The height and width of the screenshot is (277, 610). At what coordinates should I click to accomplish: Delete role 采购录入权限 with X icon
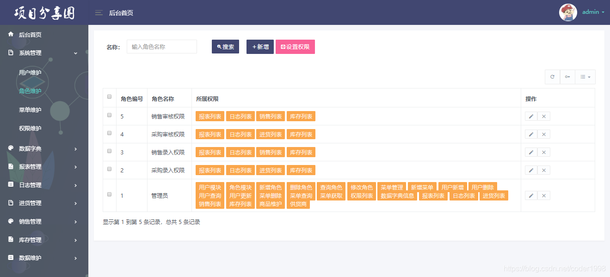(544, 170)
